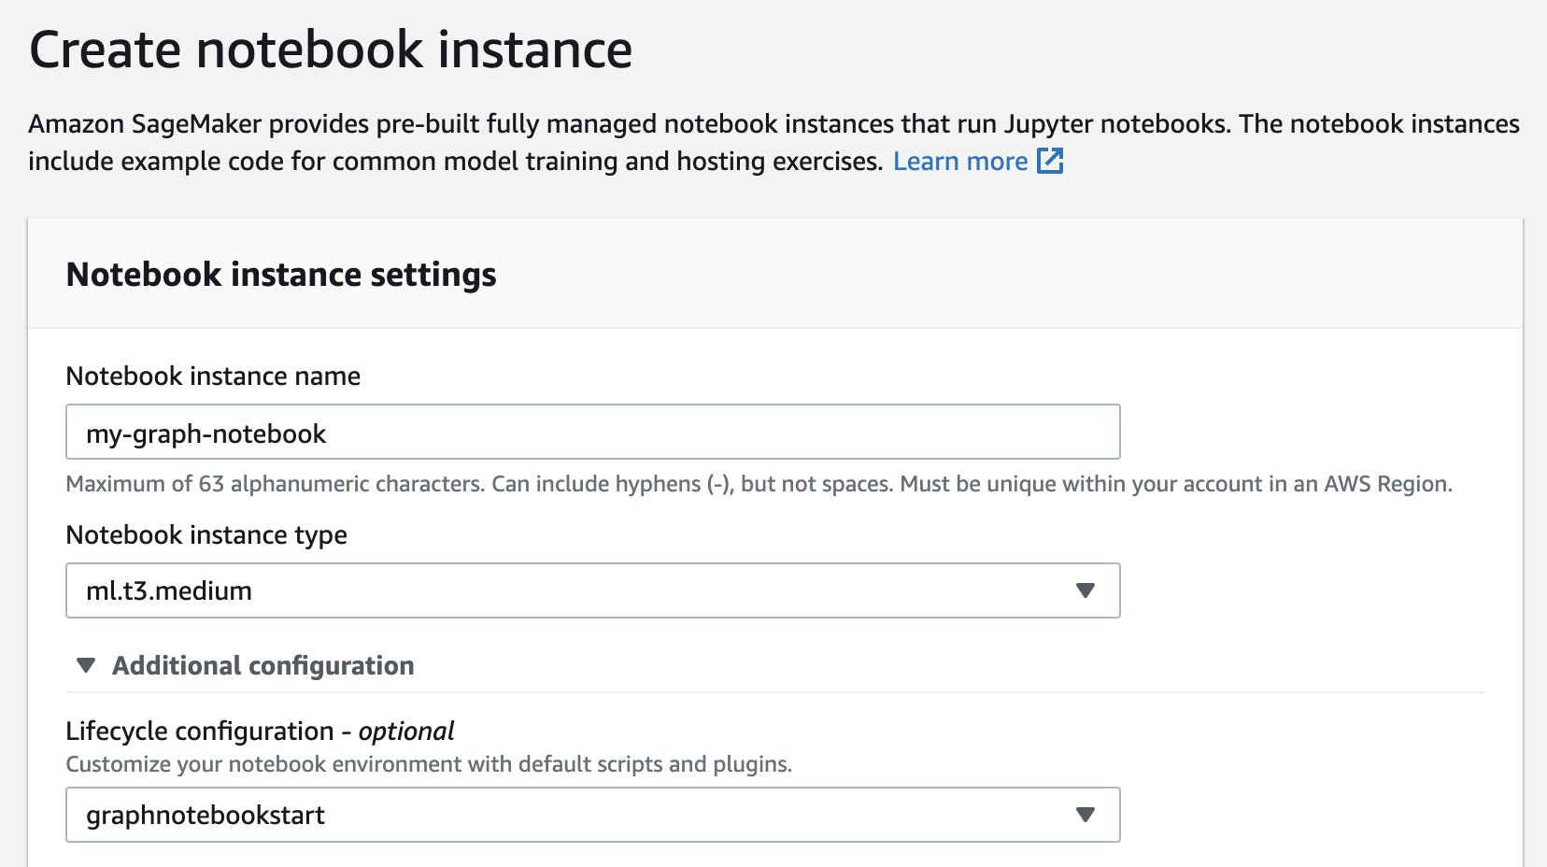Open the Learn more link

point(959,162)
